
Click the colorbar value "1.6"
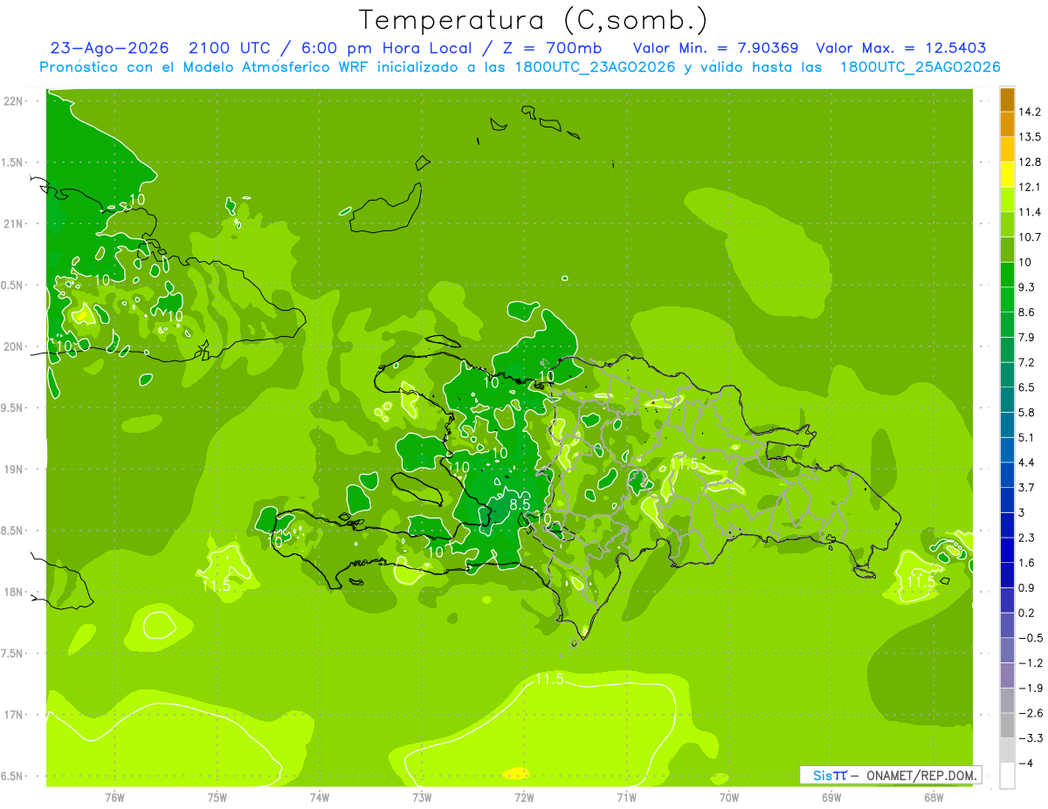click(x=1027, y=563)
